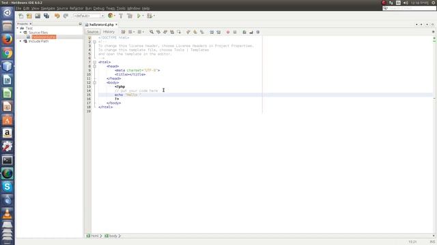The height and width of the screenshot is (245, 437).
Task: Start Macro Recording with red dot
Action: pos(228,32)
